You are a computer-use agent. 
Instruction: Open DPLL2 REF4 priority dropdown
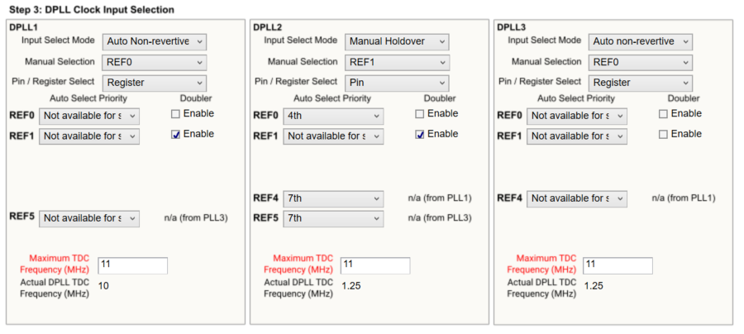pos(333,199)
